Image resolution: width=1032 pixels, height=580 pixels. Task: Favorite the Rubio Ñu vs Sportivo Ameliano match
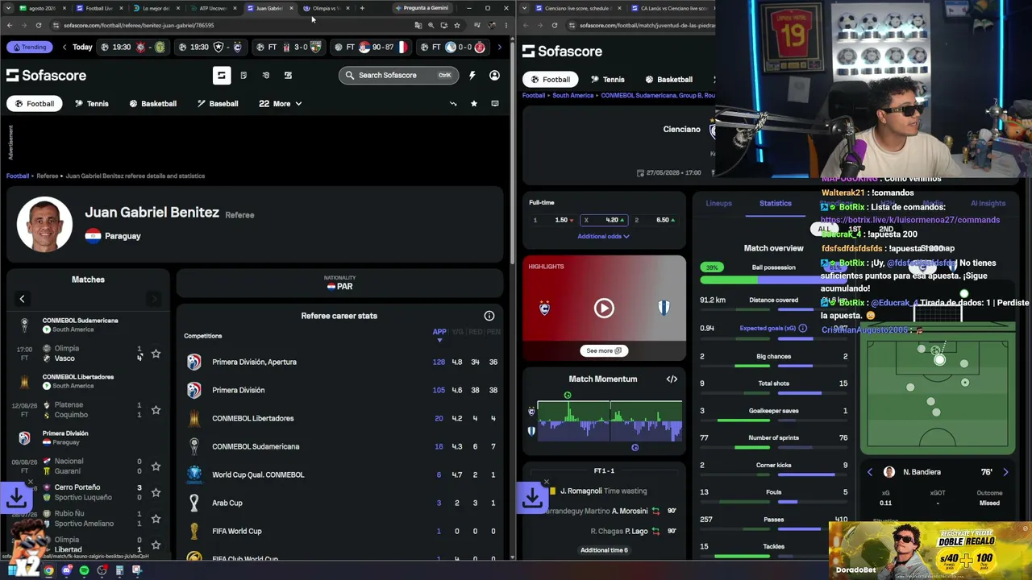tap(156, 519)
